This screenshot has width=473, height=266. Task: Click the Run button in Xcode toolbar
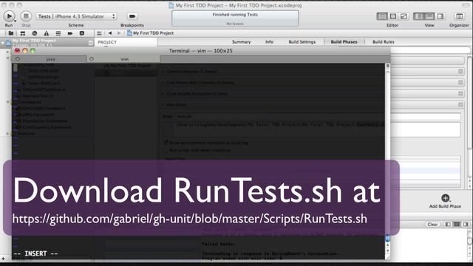pos(9,16)
